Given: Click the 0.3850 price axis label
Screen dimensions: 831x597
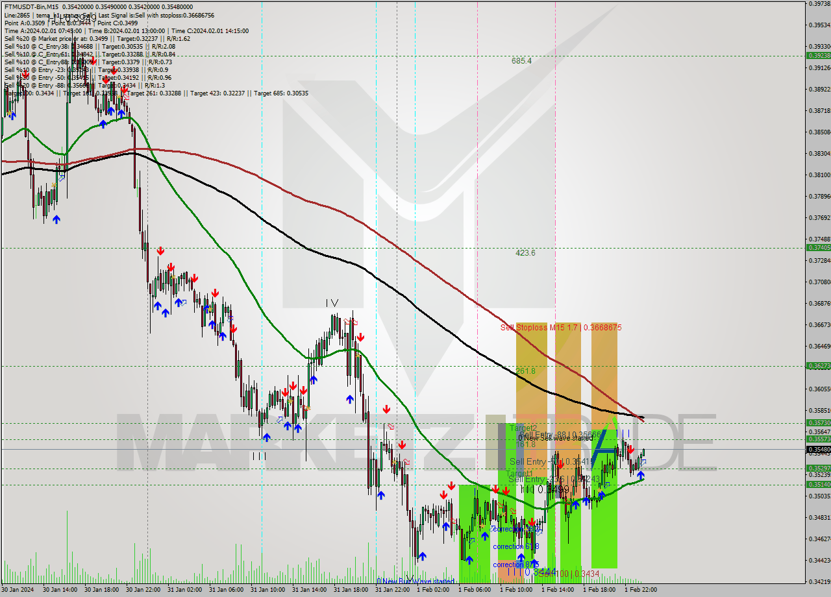Looking at the screenshot, I should click(819, 132).
